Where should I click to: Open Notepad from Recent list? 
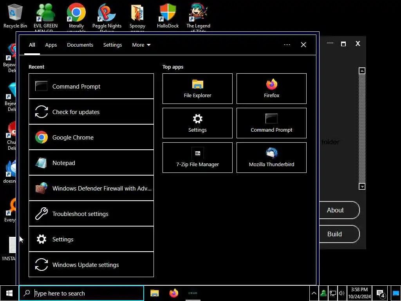click(x=91, y=163)
